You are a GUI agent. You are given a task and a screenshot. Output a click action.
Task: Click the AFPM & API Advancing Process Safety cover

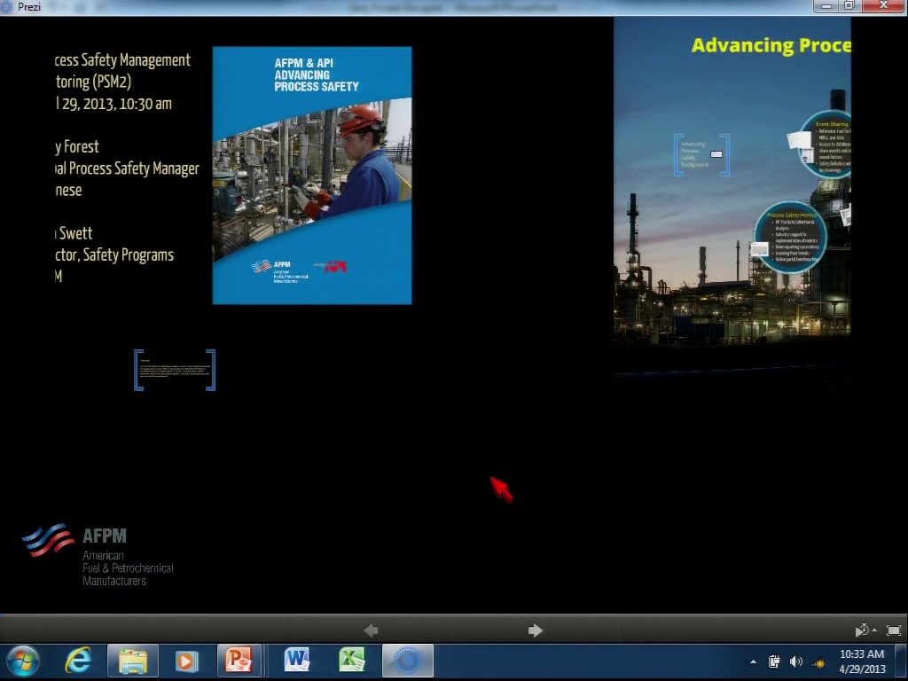(x=312, y=176)
